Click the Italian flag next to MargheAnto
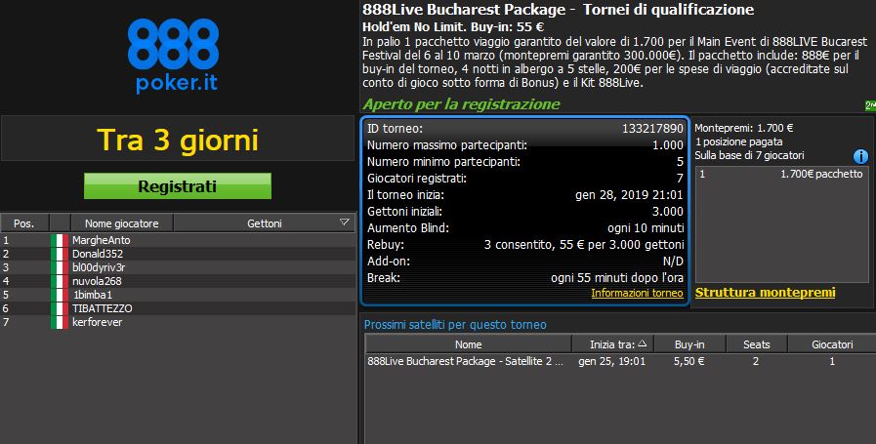 click(x=60, y=240)
